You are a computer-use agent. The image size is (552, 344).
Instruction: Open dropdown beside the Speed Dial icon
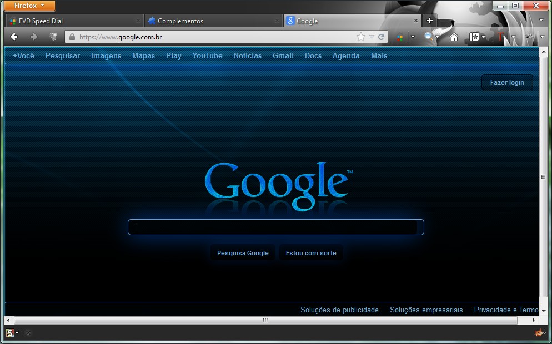tap(413, 37)
